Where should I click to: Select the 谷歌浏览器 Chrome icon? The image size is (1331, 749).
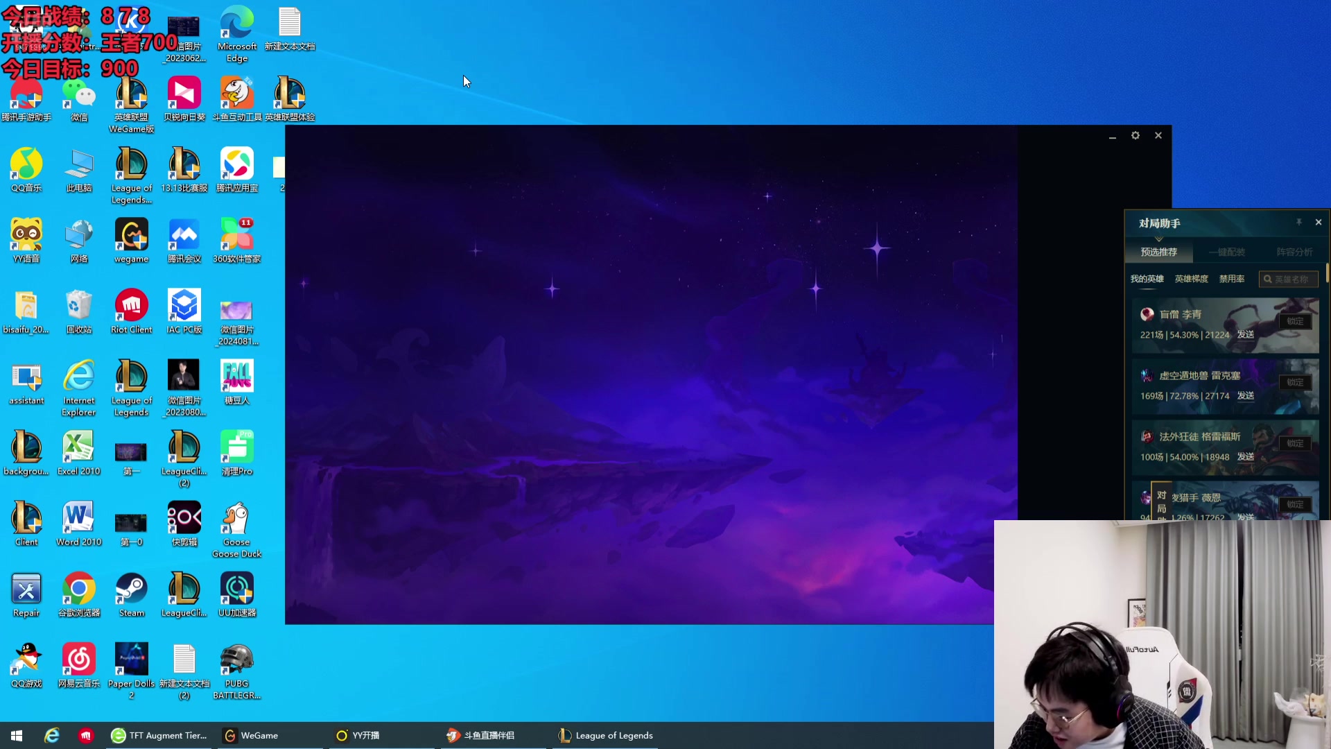coord(79,594)
